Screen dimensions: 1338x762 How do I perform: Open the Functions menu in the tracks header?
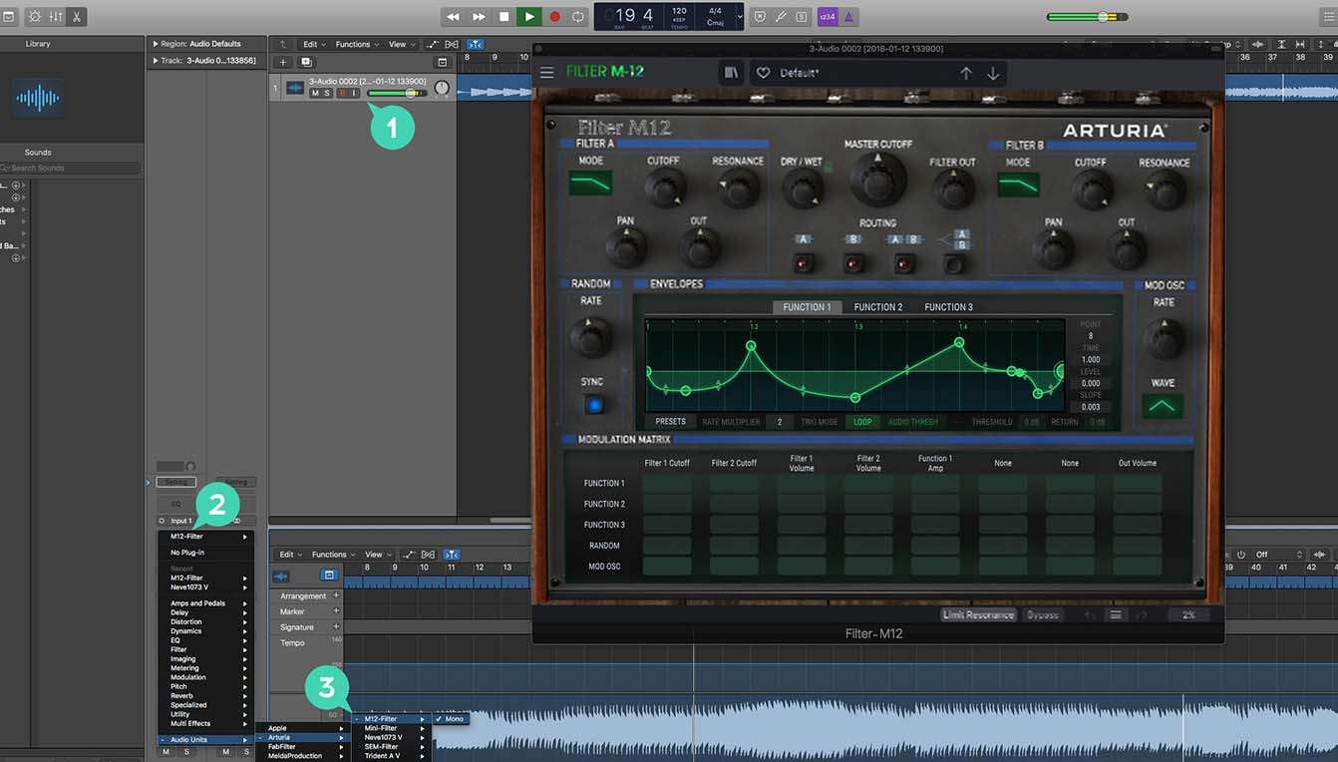355,44
